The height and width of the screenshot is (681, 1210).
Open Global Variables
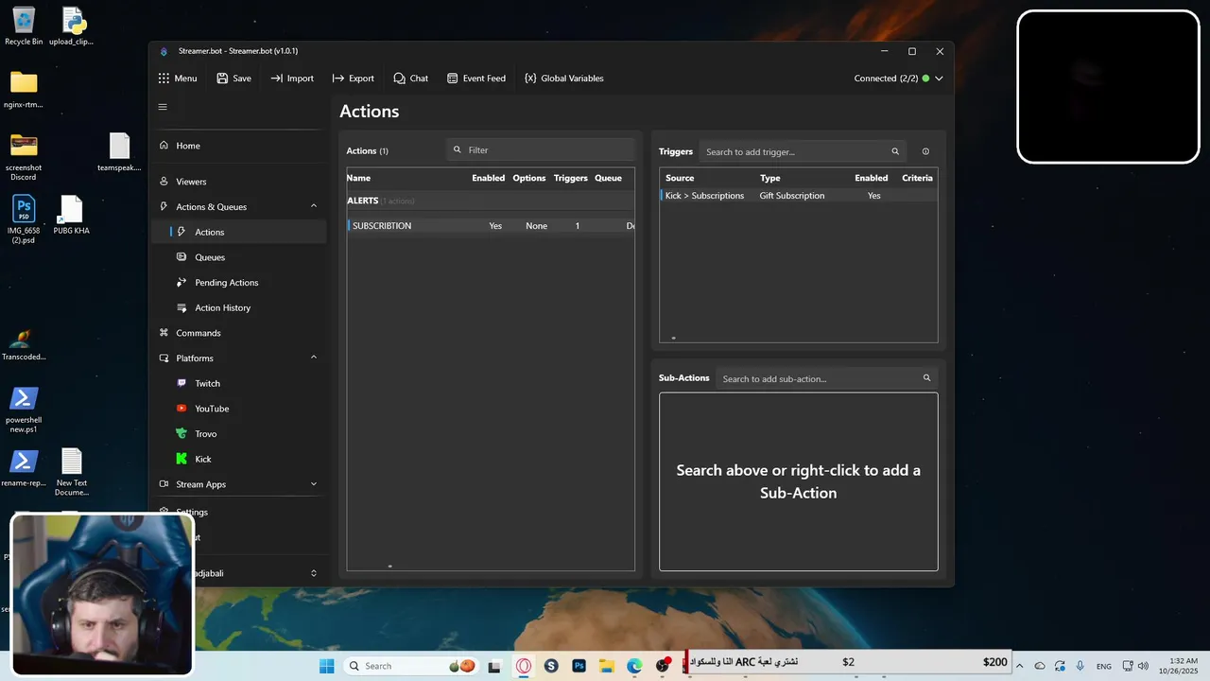point(563,79)
